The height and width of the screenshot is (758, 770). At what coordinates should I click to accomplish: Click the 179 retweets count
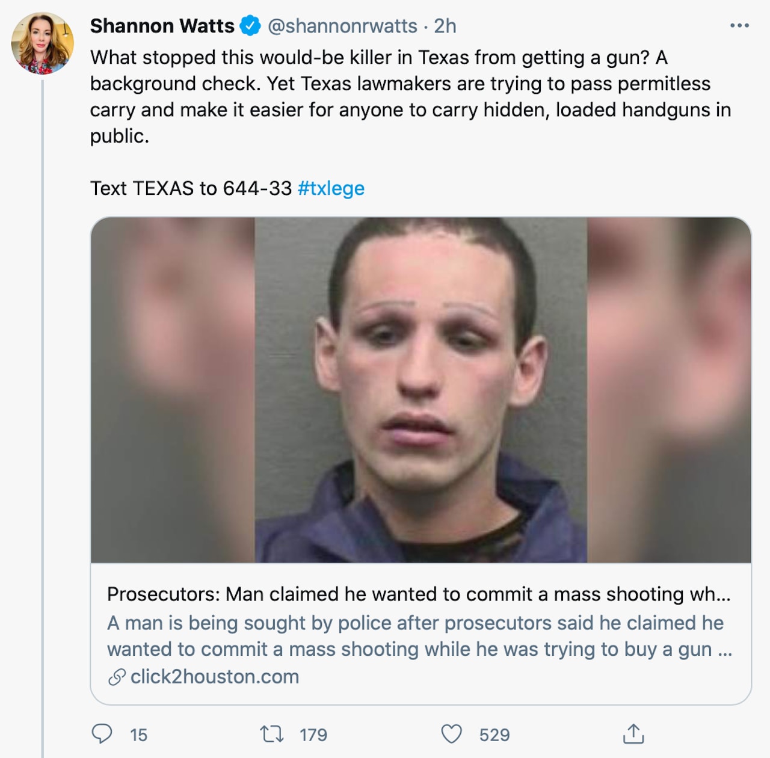pos(313,735)
